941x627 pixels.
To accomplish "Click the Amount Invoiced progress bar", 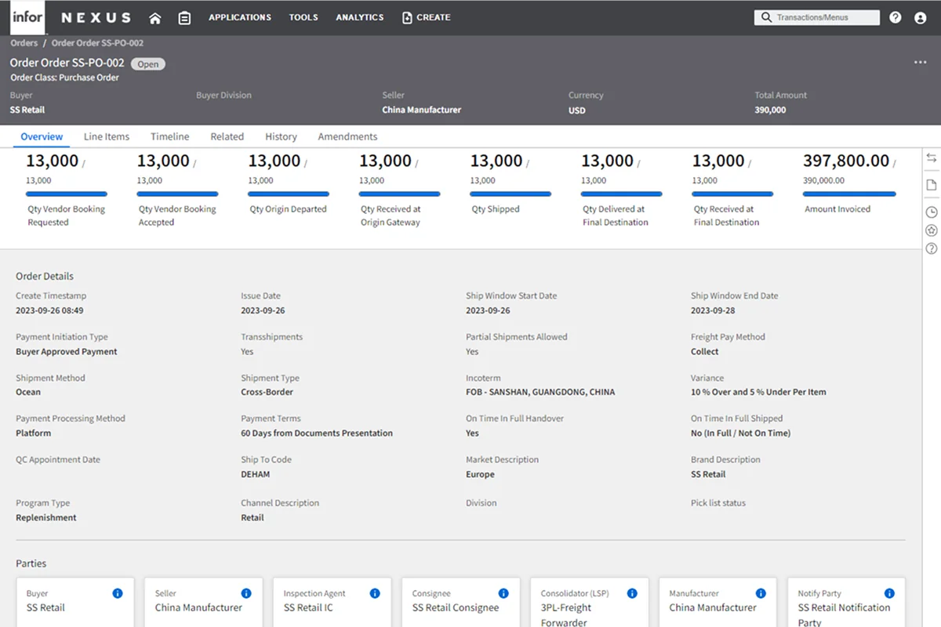I will (x=849, y=194).
